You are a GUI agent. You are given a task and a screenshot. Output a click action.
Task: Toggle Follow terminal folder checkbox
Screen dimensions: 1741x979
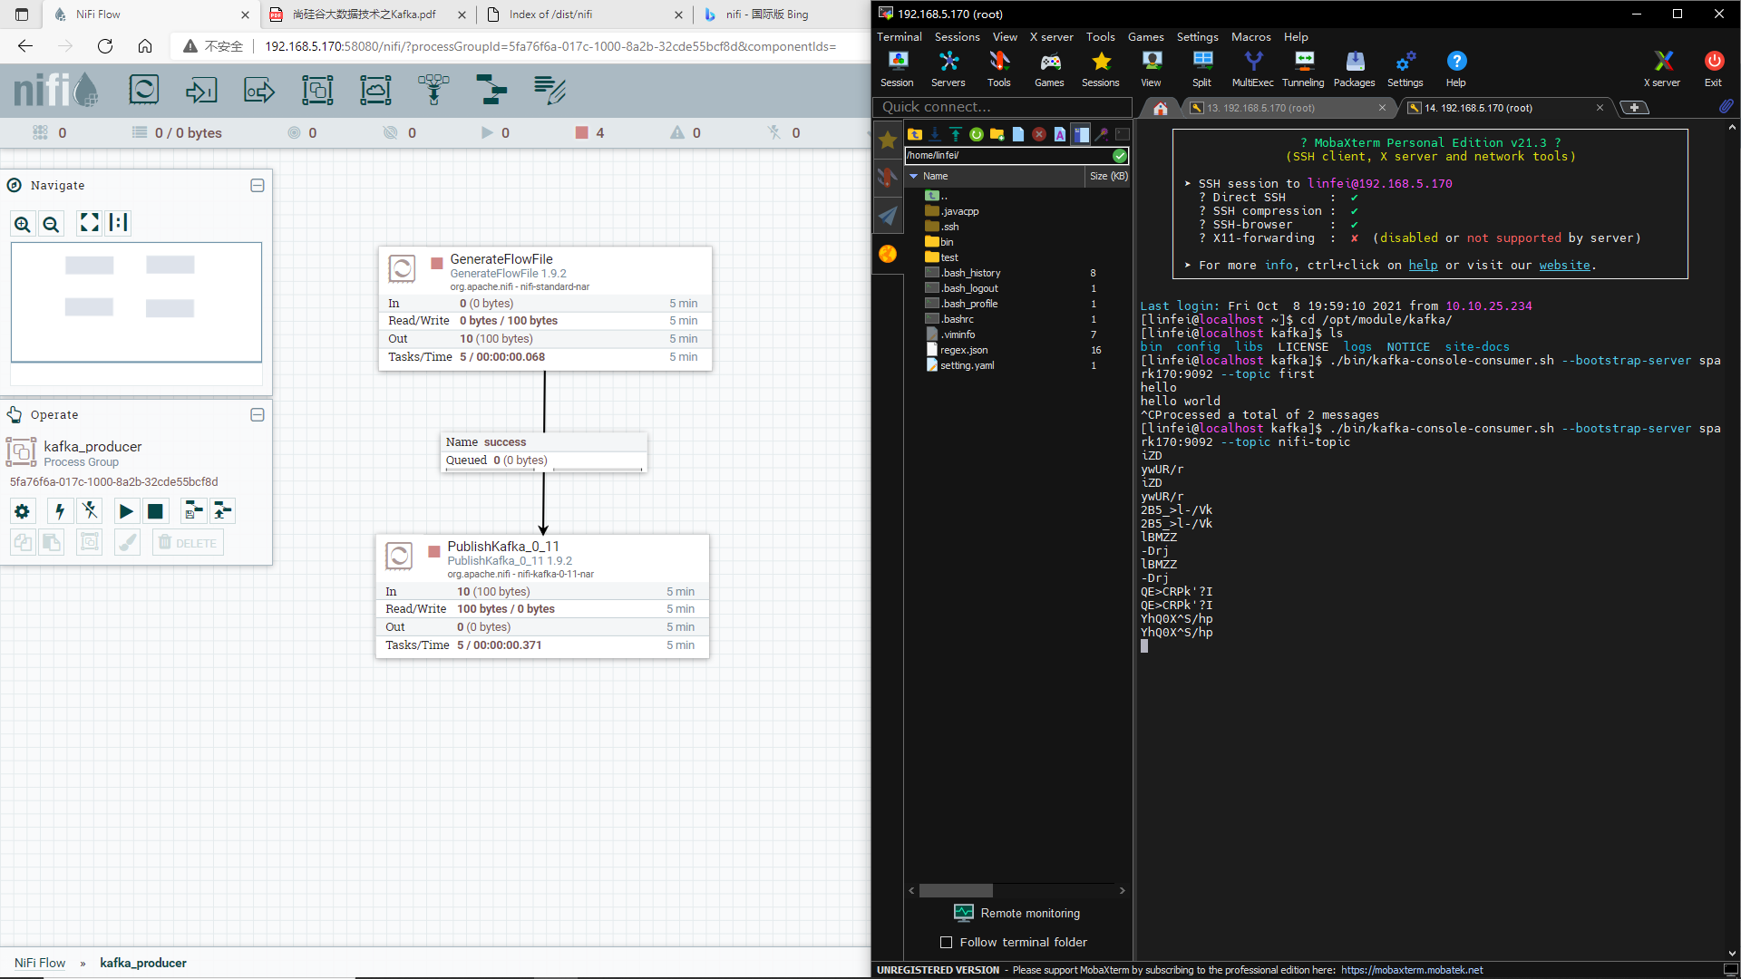947,943
